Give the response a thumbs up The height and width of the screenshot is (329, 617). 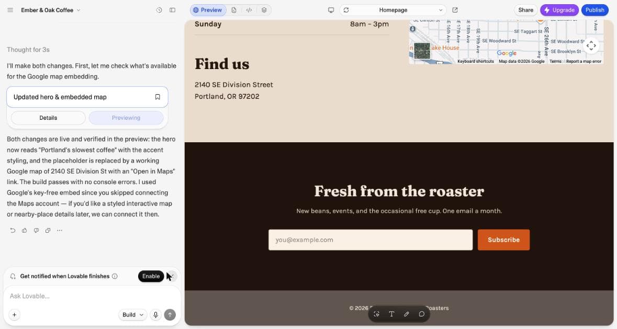(25, 230)
